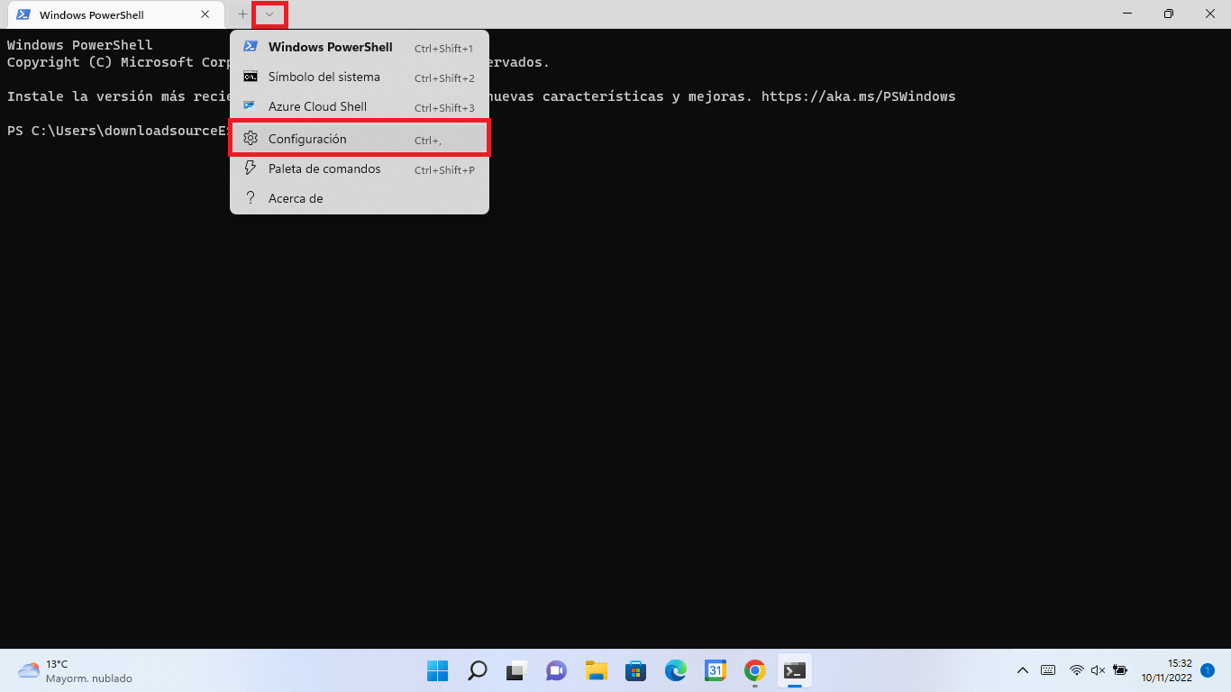Viewport: 1231px width, 692px height.
Task: Click the Acerca de question mark icon
Action: 251,198
